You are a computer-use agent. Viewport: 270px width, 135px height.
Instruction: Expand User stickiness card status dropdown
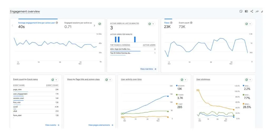248,80
